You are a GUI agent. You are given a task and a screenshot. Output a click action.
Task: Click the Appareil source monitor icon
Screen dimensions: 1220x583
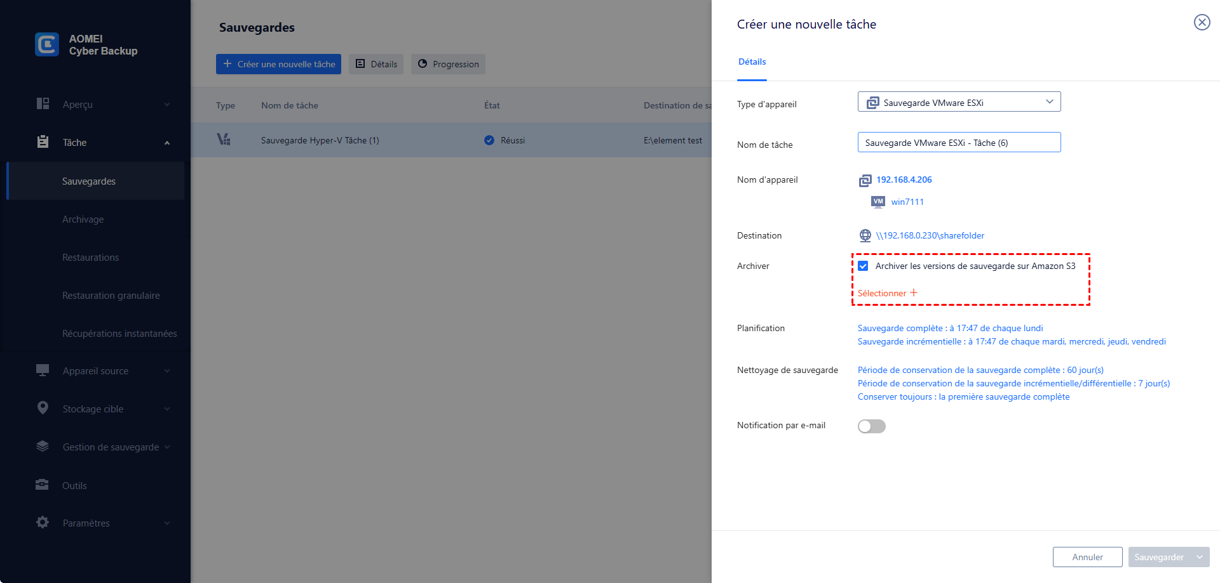coord(43,370)
